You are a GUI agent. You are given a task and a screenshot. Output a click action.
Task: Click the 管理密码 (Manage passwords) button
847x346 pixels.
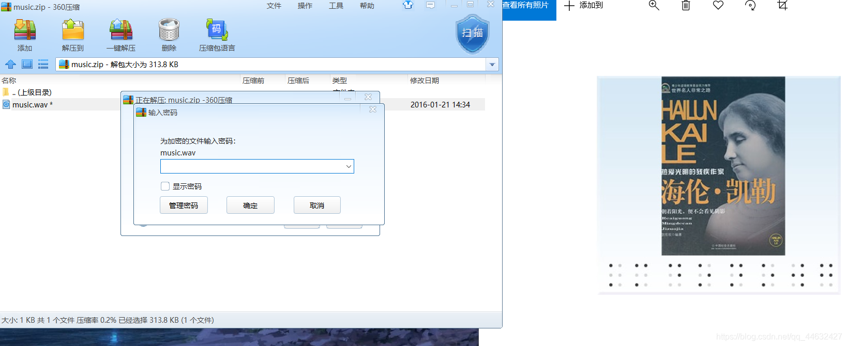click(x=184, y=205)
